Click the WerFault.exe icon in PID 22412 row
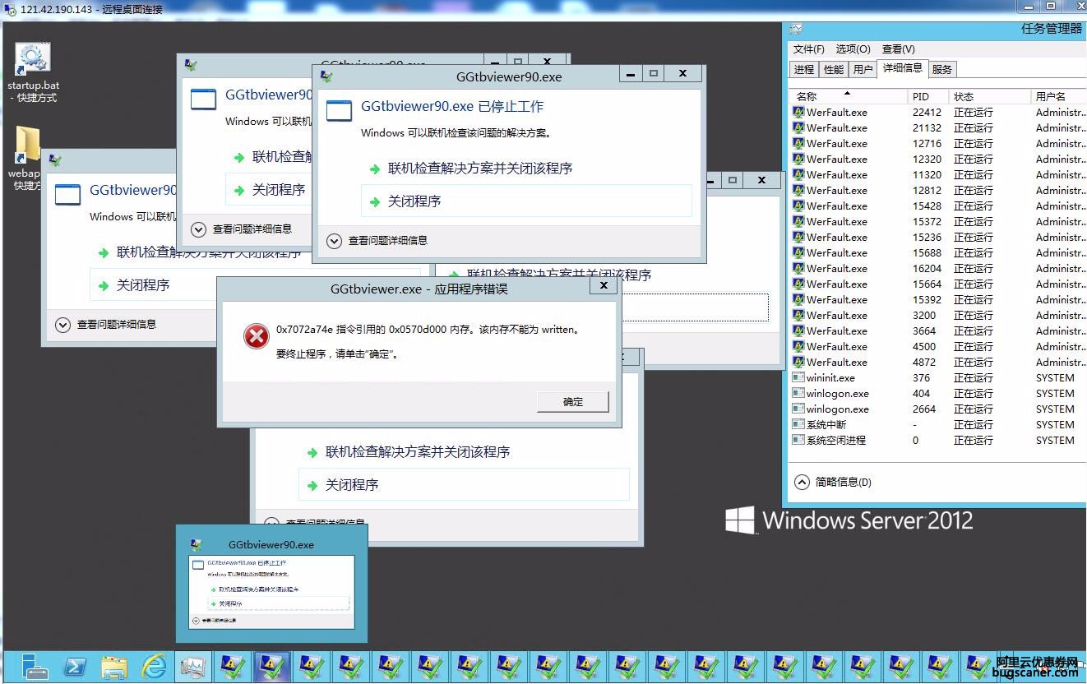The height and width of the screenshot is (684, 1087). tap(798, 113)
